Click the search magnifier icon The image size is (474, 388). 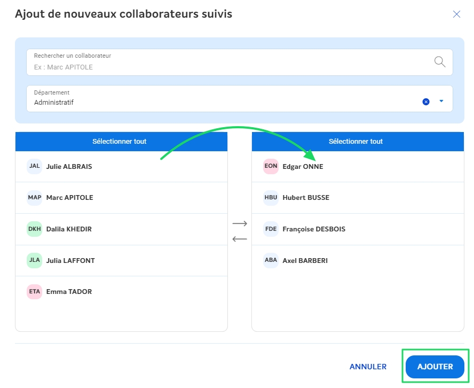(439, 62)
